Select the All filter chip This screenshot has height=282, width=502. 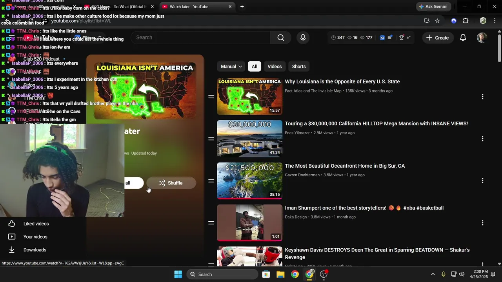pyautogui.click(x=255, y=67)
